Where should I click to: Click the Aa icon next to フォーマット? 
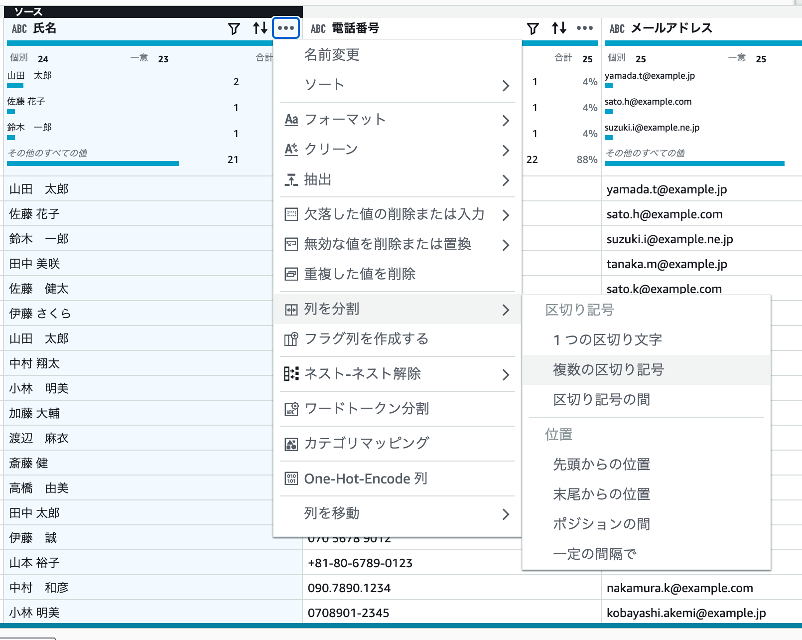[291, 120]
